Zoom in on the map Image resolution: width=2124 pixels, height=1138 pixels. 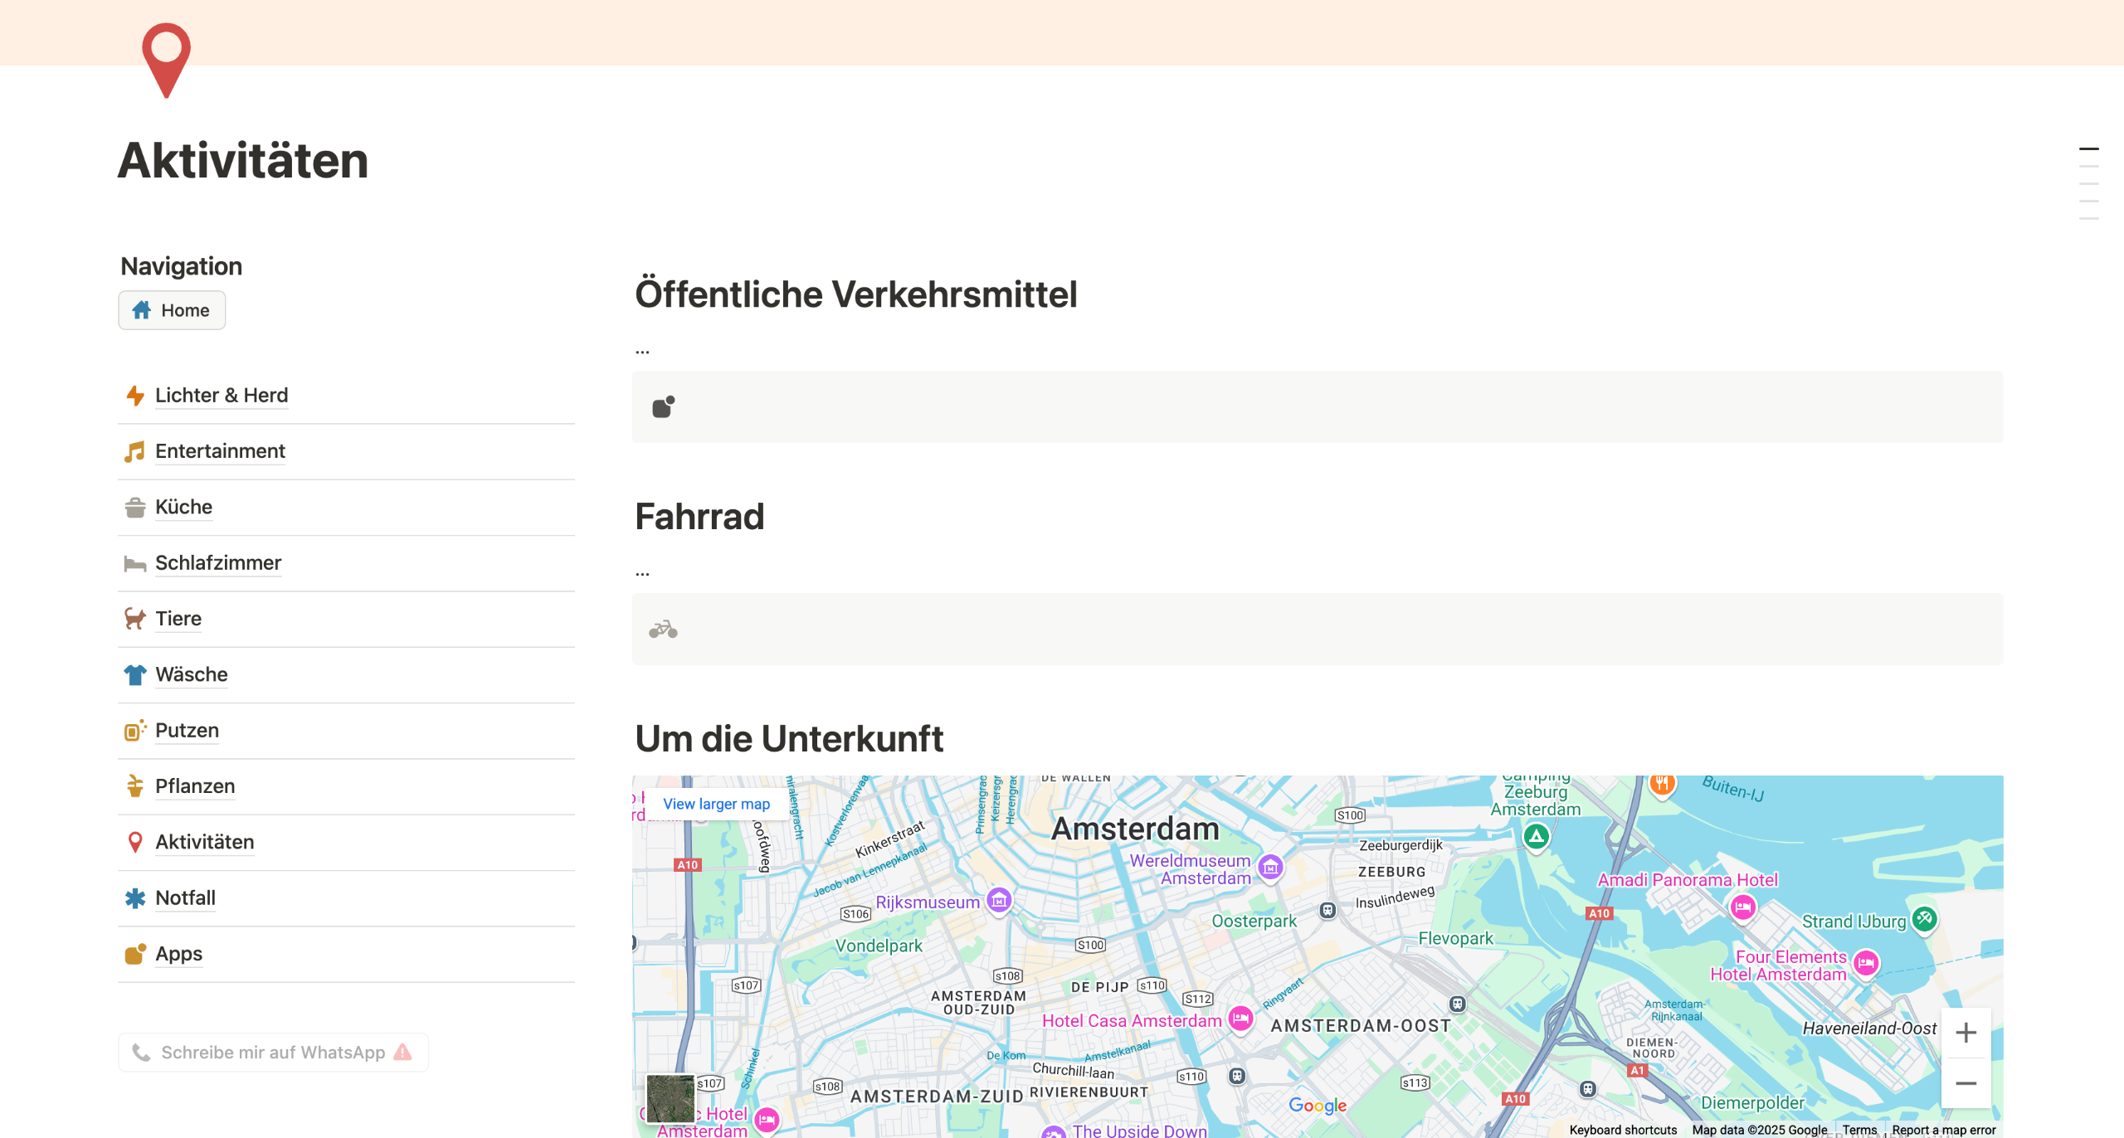click(x=1966, y=1033)
